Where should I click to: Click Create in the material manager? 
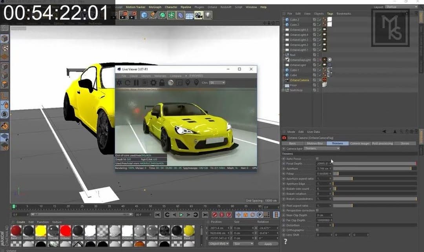pos(21,222)
